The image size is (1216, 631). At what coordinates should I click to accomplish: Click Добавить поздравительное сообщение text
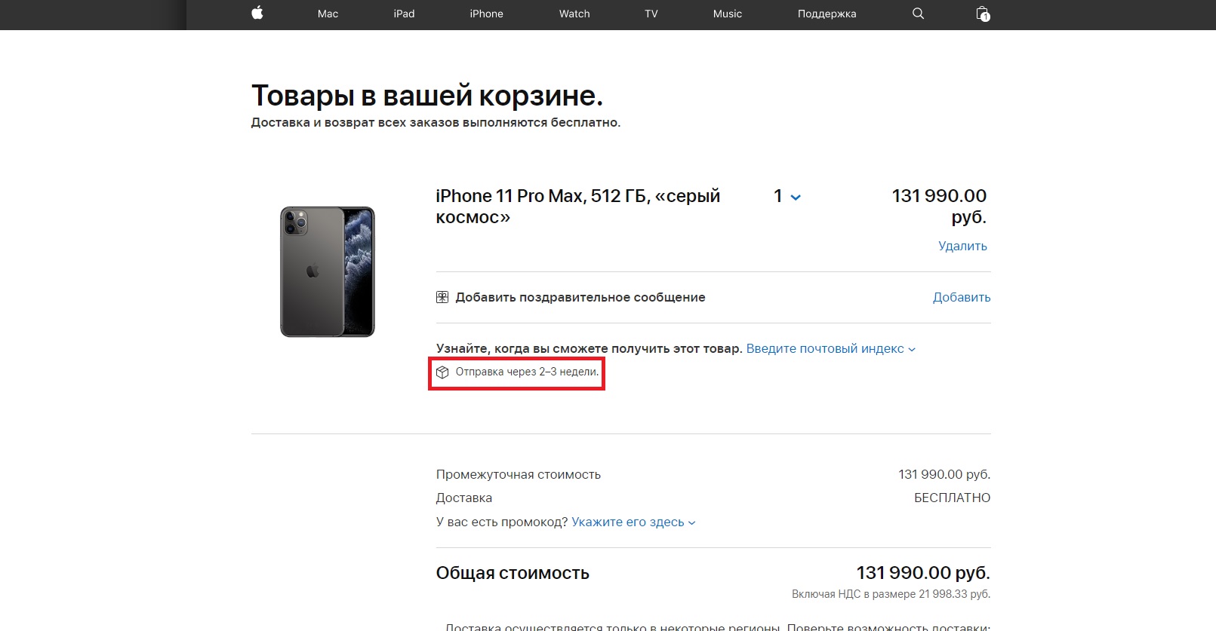point(580,297)
